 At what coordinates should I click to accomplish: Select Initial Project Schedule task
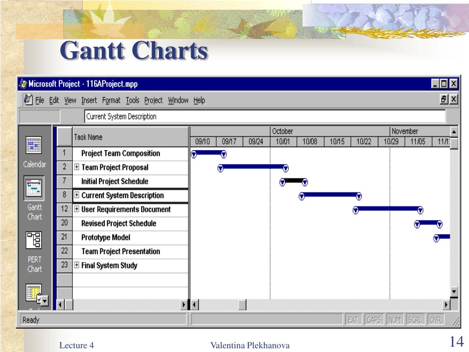click(115, 181)
